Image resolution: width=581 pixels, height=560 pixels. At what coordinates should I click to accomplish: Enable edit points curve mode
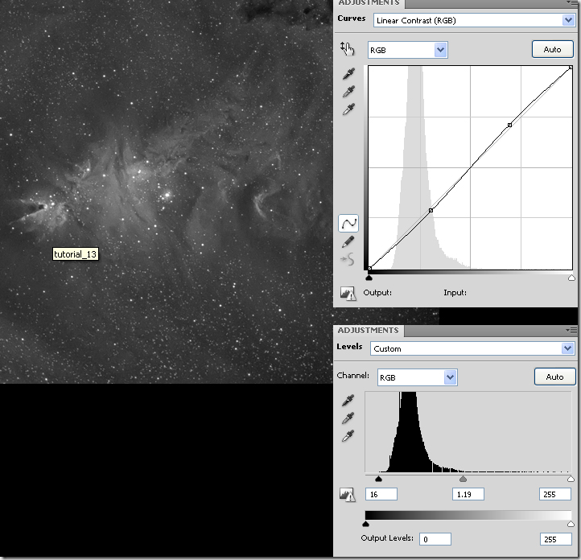[x=348, y=223]
